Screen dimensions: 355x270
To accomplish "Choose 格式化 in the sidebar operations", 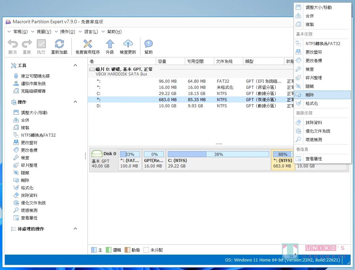I will coord(23,188).
